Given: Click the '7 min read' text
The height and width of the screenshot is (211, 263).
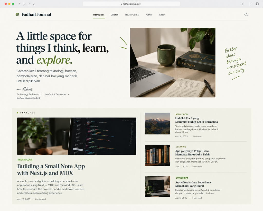Looking at the screenshot, I should click(197, 198).
